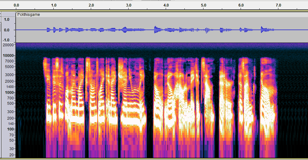The width and height of the screenshot is (308, 160).
Task: Click inside the blue waveform view
Action: click(x=162, y=30)
